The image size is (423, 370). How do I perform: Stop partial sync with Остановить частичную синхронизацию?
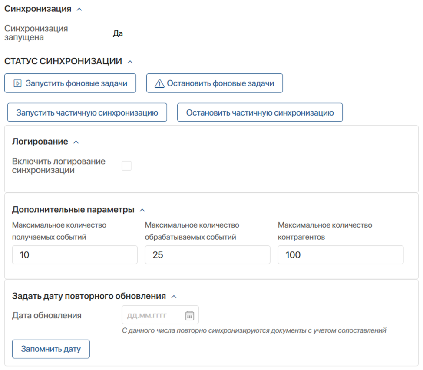(x=260, y=112)
